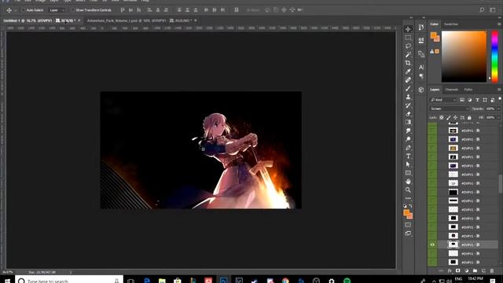
Task: Open the Color panel flyout menu
Action: [499, 24]
